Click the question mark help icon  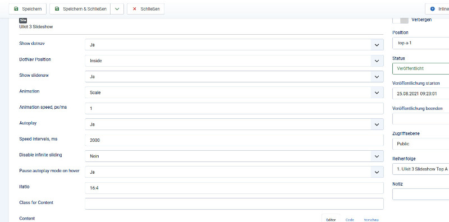[432, 9]
